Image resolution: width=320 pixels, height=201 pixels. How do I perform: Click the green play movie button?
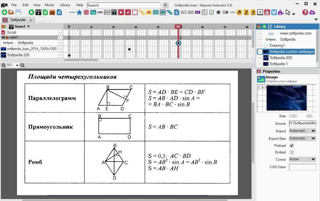tap(31, 12)
